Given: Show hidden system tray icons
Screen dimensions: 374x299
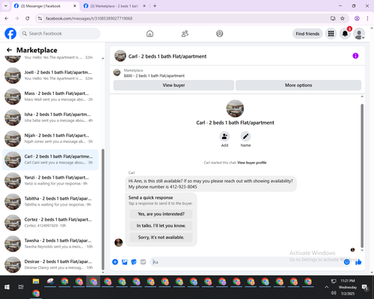Looking at the screenshot, I should click(326, 287).
